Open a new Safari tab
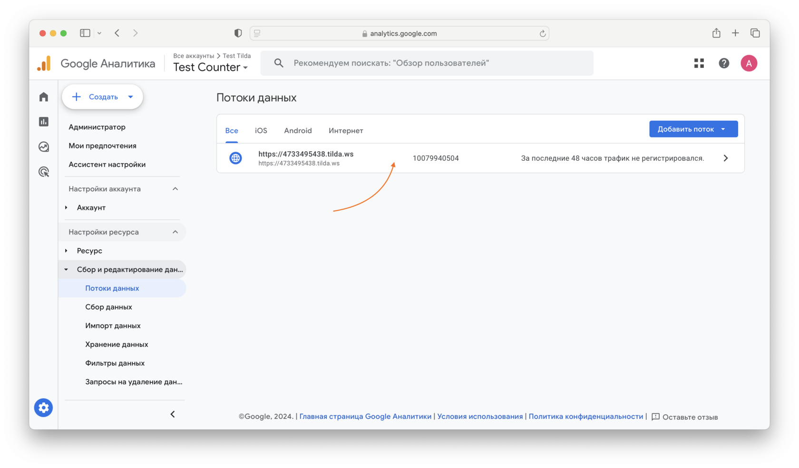The width and height of the screenshot is (799, 468). click(735, 33)
